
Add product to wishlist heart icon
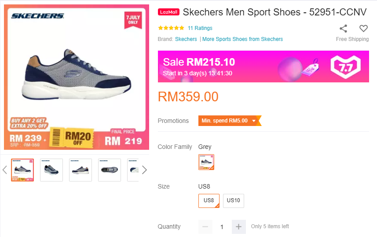[363, 29]
